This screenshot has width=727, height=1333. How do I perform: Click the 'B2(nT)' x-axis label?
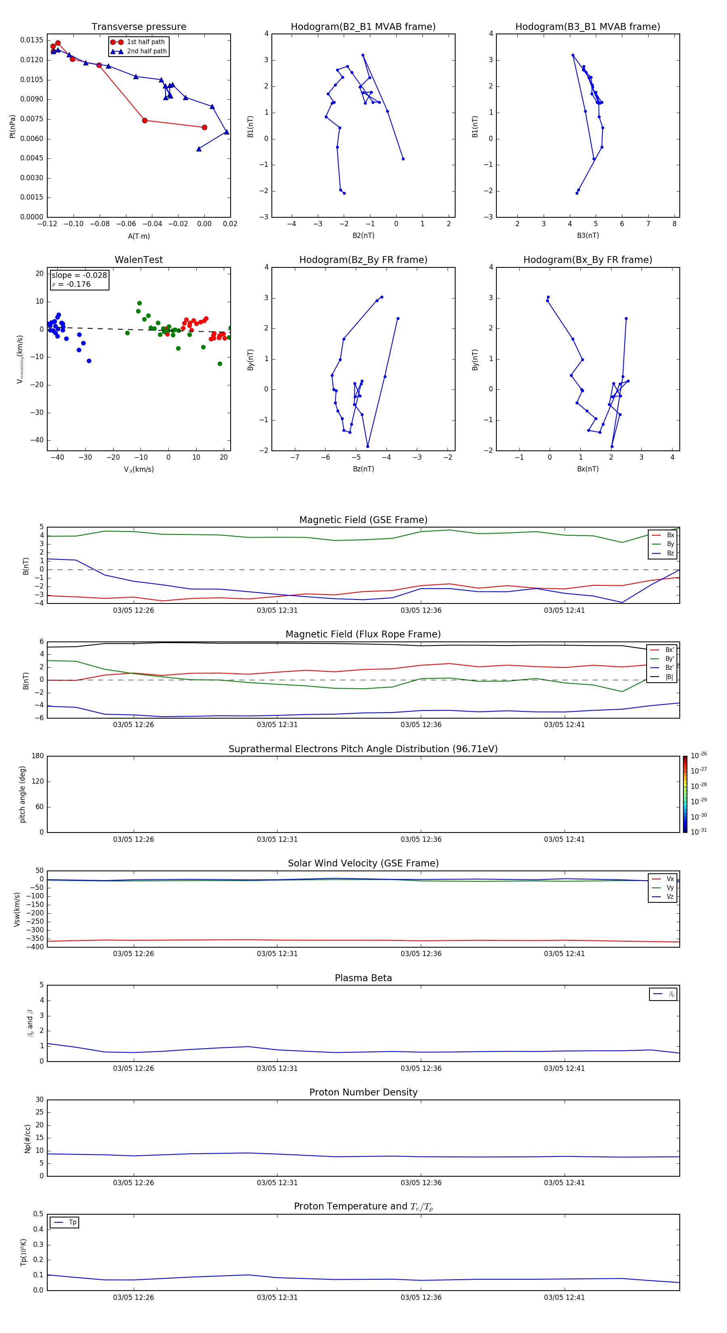tap(363, 235)
